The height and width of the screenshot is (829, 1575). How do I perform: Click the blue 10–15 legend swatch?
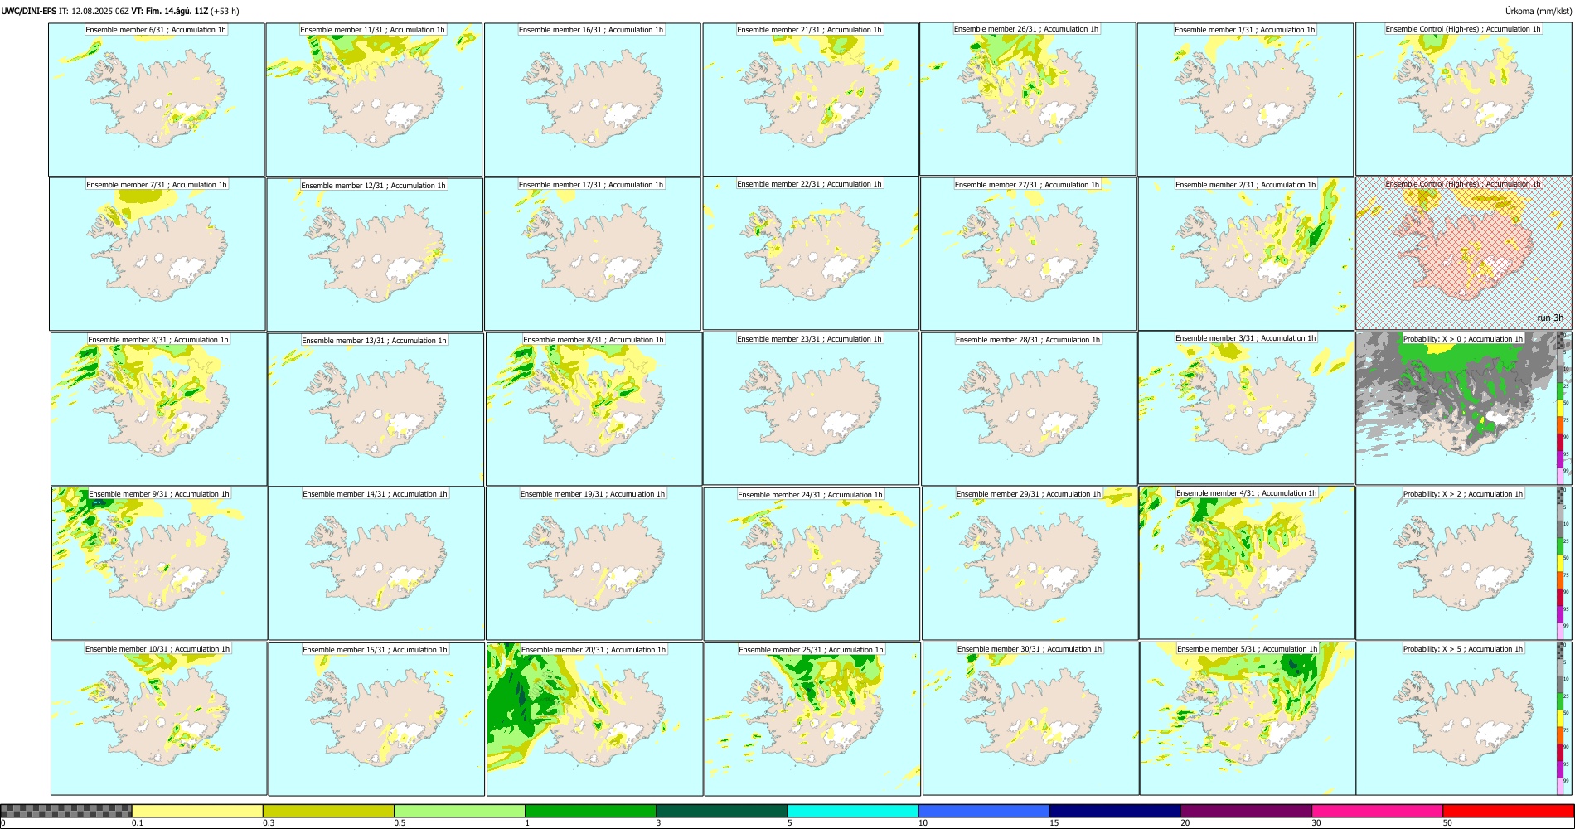(x=984, y=811)
